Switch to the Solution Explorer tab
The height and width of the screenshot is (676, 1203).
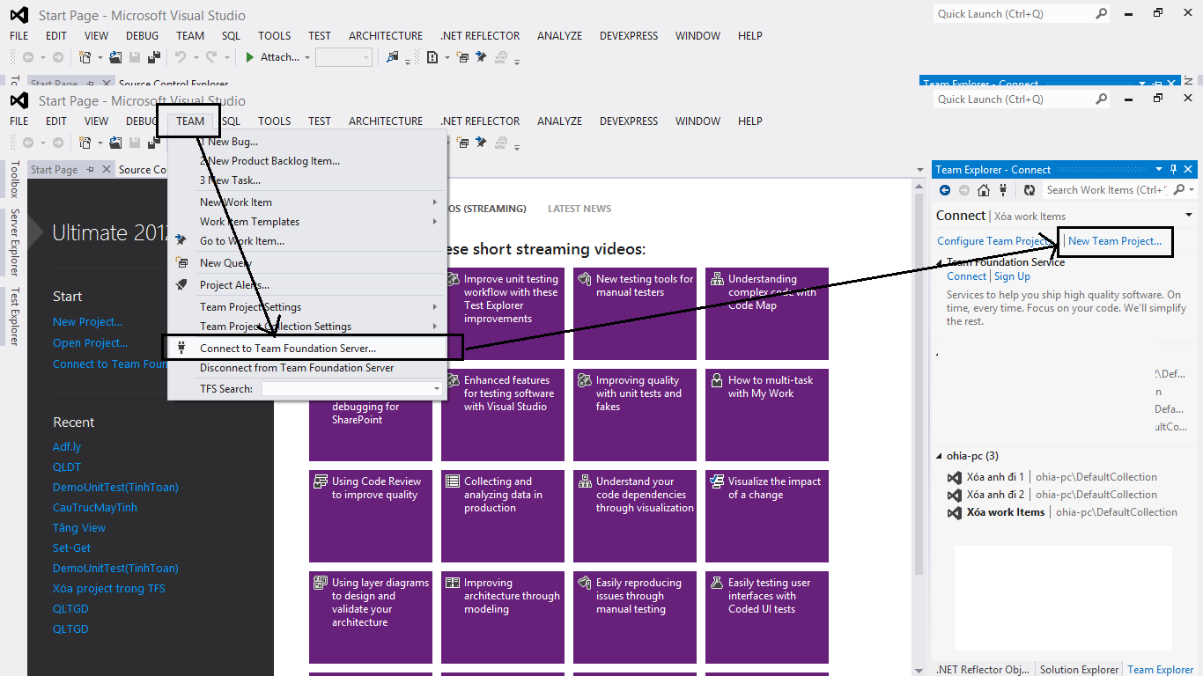click(x=1078, y=670)
